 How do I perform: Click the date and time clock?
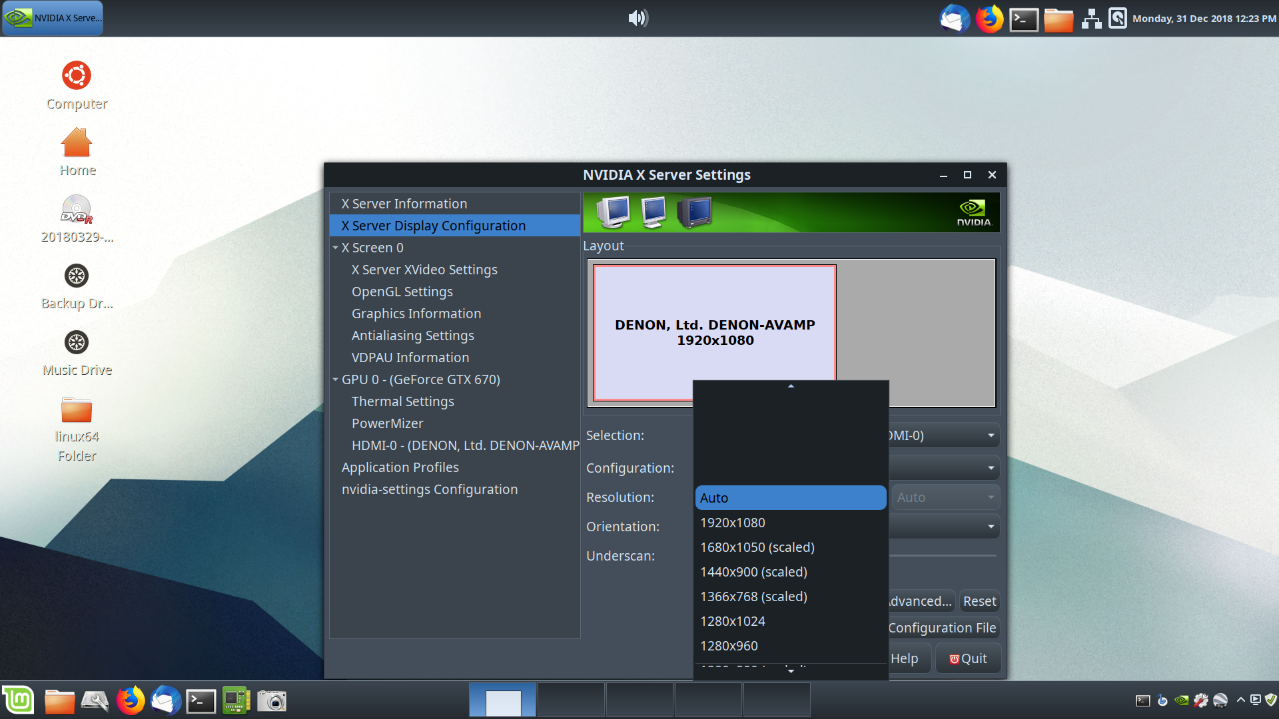[1204, 19]
